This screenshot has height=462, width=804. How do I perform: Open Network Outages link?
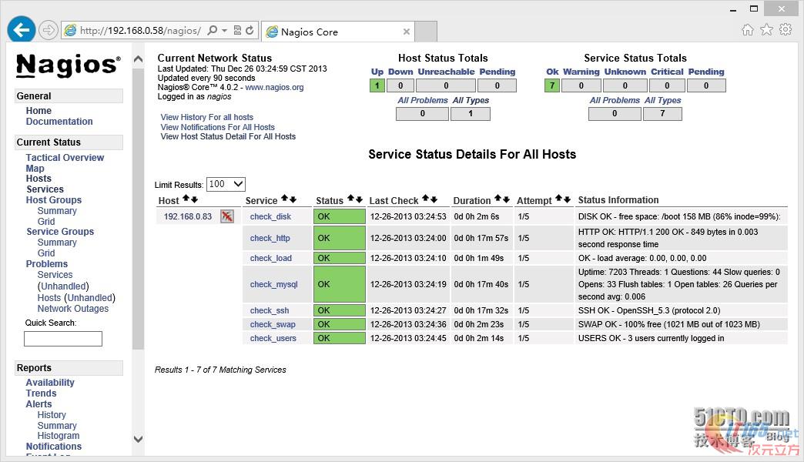click(73, 309)
